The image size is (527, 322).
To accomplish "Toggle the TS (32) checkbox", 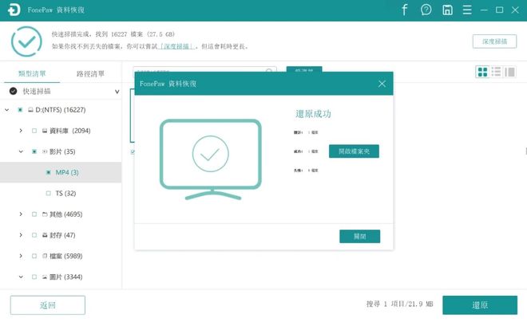I will pos(48,193).
